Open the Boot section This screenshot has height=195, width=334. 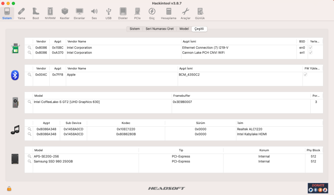36,14
